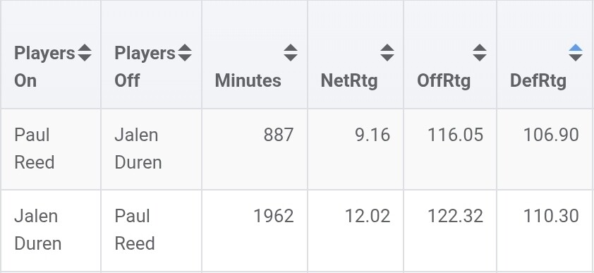Click the Players On header label
Screen dimensions: 594x273
point(44,66)
